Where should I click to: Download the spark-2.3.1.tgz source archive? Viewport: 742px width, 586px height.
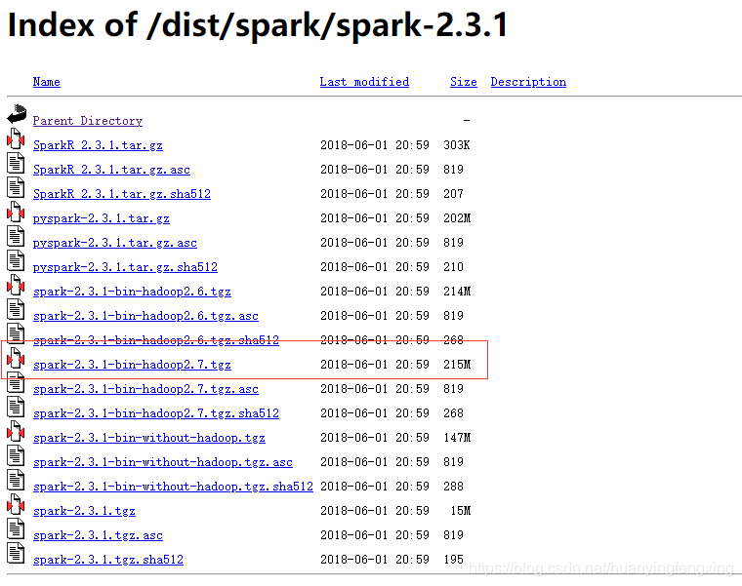(x=84, y=511)
